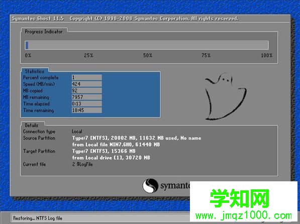Click the blue progress bar fill
Image resolution: width=300 pixels, height=224 pixels.
coord(27,45)
